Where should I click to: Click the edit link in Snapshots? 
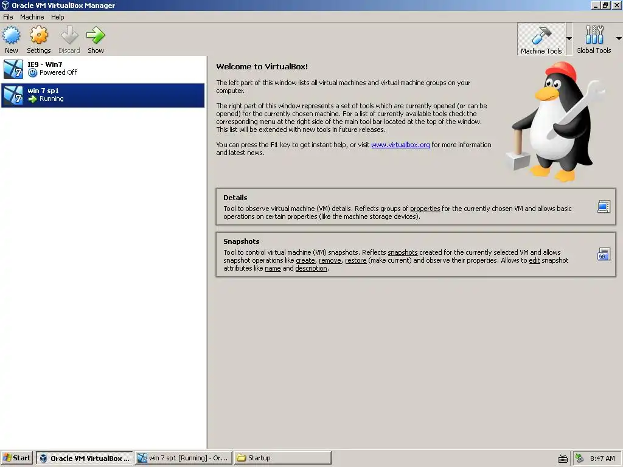coord(534,260)
